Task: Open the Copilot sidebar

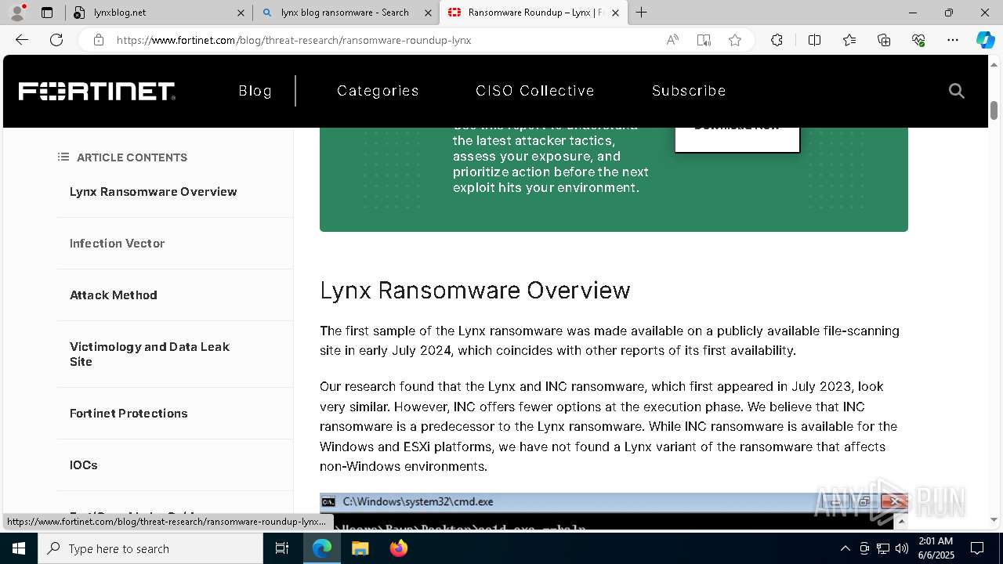Action: point(985,40)
